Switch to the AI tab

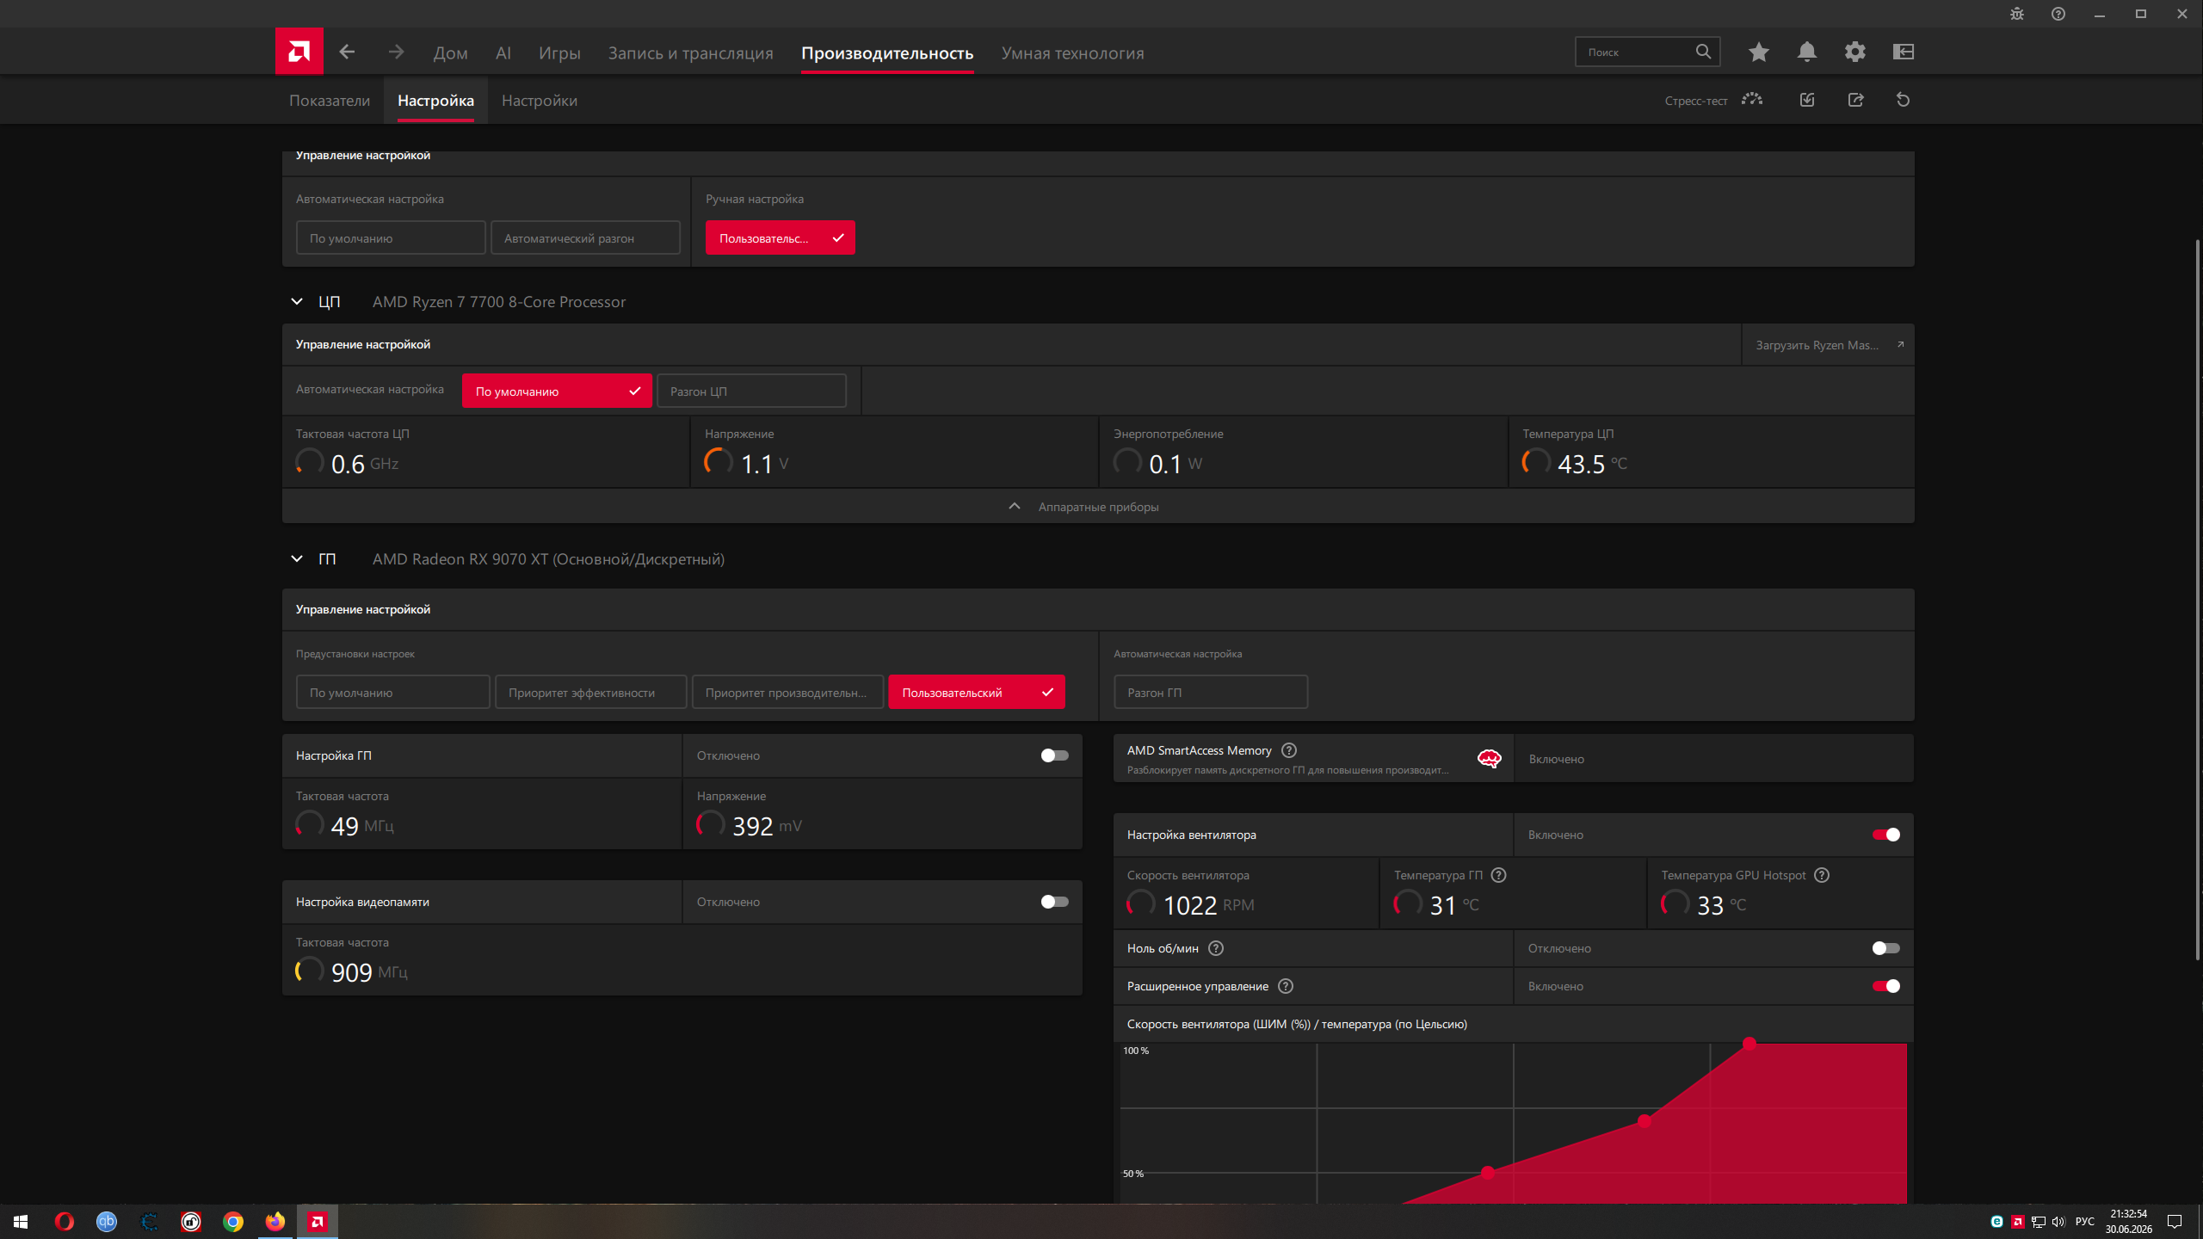pos(503,52)
